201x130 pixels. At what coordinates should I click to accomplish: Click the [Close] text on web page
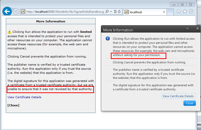pos(13,105)
